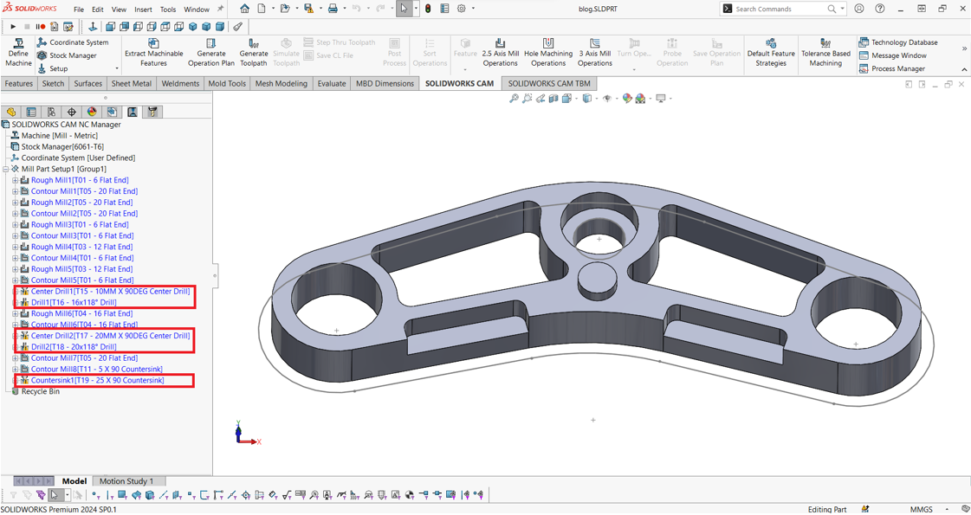Open the traffic light Rebuild icon

(x=428, y=9)
